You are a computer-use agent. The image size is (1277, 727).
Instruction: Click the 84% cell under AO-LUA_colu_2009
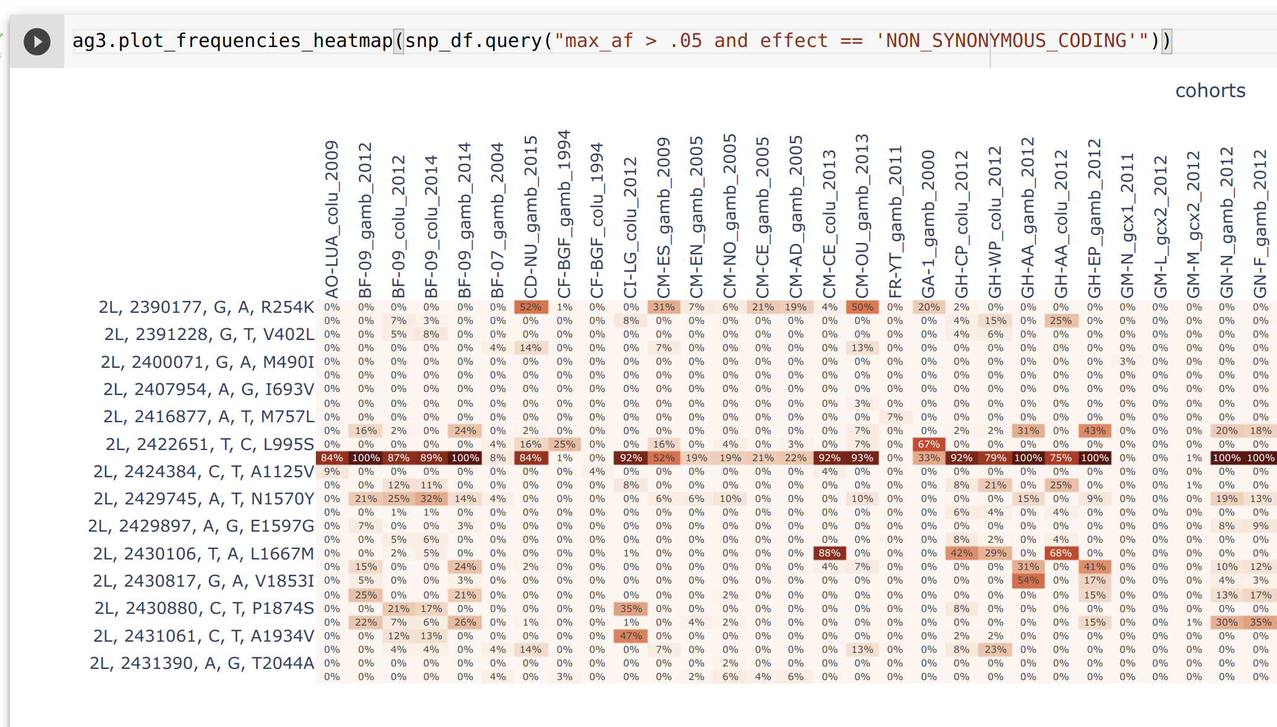tap(332, 458)
